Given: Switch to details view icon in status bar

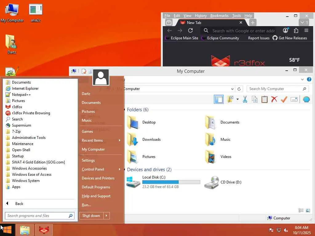Looking at the screenshot, I should pyautogui.click(x=301, y=210).
